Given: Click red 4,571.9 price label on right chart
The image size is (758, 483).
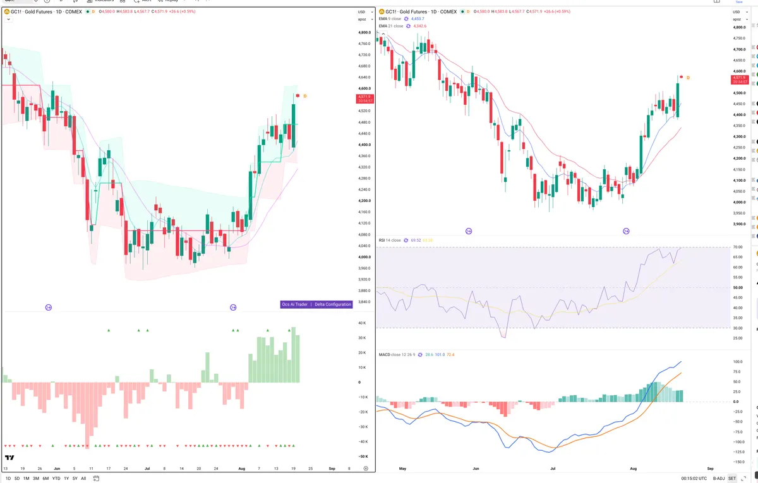Looking at the screenshot, I should pos(740,80).
